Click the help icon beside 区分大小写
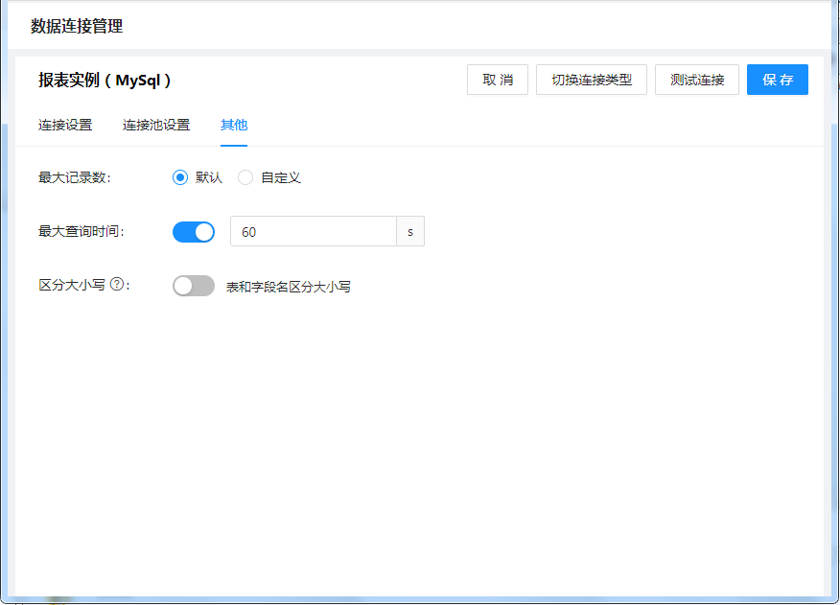 tap(117, 285)
